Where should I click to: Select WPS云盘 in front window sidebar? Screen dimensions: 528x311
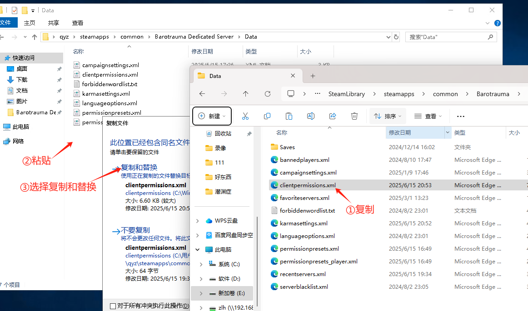[x=226, y=221]
